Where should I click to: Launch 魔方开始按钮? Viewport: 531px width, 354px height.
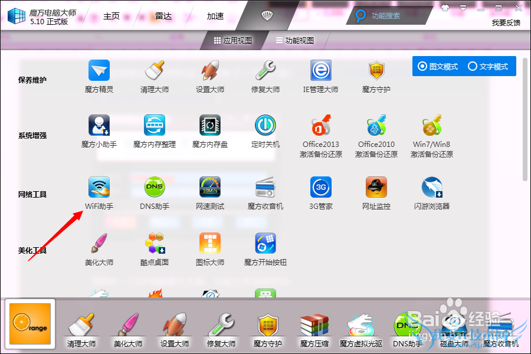[265, 243]
